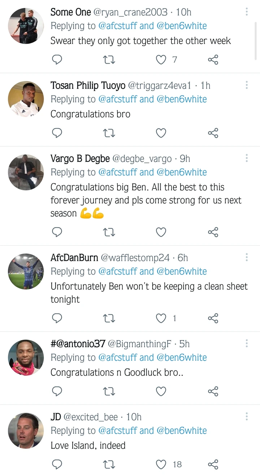Open more options for AfcDanBurn's tweet

click(247, 257)
